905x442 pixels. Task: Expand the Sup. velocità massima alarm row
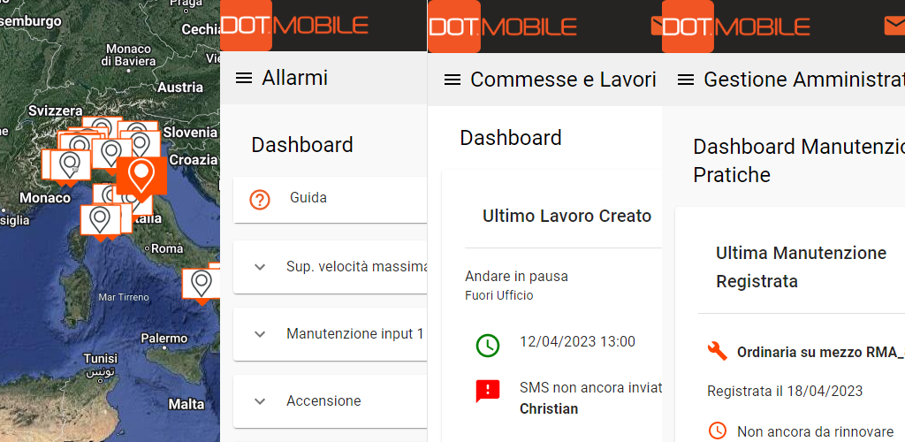pyautogui.click(x=331, y=267)
